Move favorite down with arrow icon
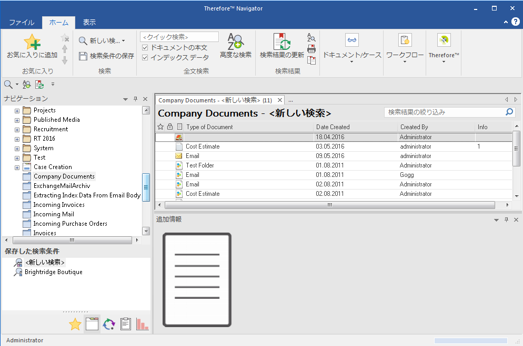Viewport: 523px width, 346px height. [65, 60]
